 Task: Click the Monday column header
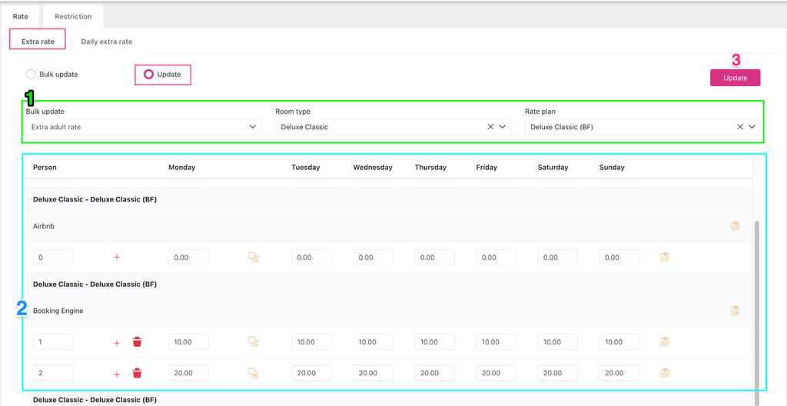coord(181,168)
